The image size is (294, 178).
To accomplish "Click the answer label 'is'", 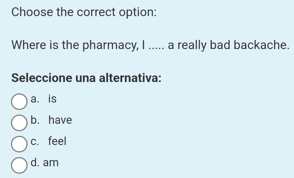I will pyautogui.click(x=53, y=99).
